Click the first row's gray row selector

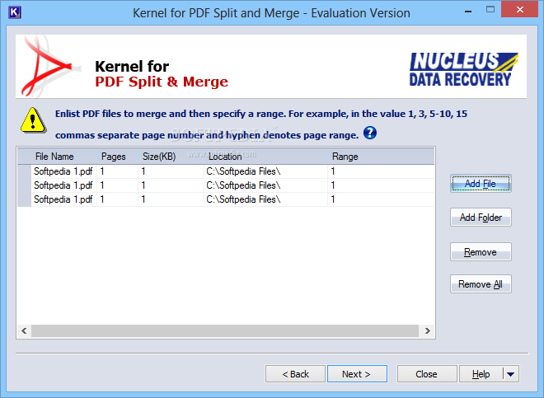24,171
